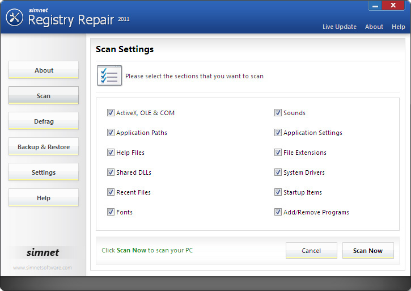
Task: Toggle the Recent Files checkbox
Action: click(111, 192)
